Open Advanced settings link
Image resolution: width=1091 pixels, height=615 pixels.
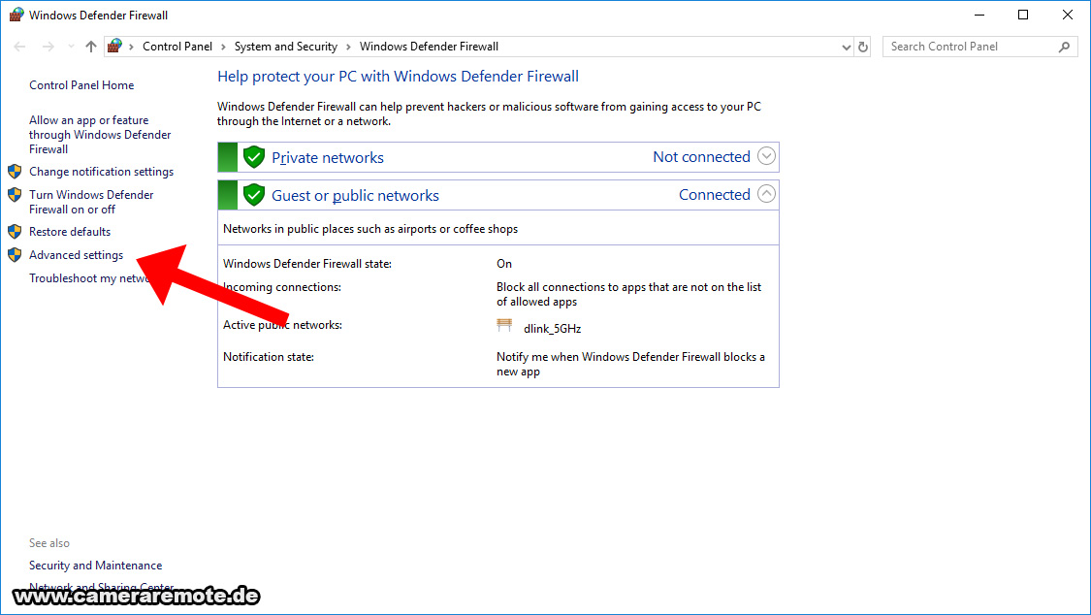[76, 255]
